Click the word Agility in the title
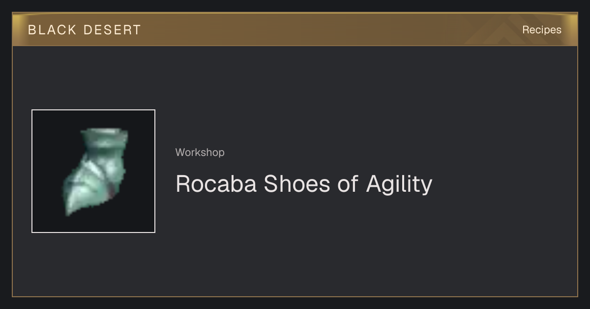 click(399, 185)
